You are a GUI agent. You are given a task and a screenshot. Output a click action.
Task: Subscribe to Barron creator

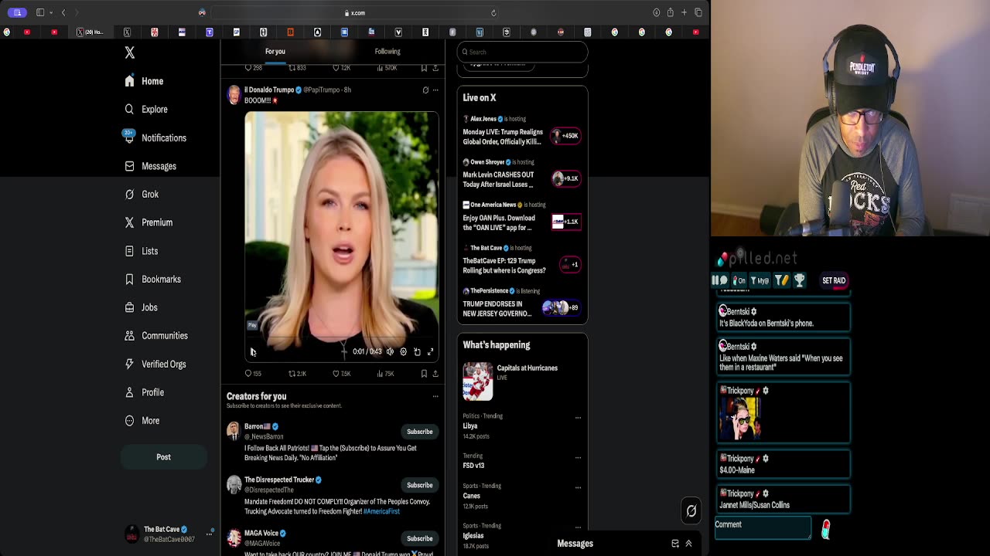pos(420,432)
